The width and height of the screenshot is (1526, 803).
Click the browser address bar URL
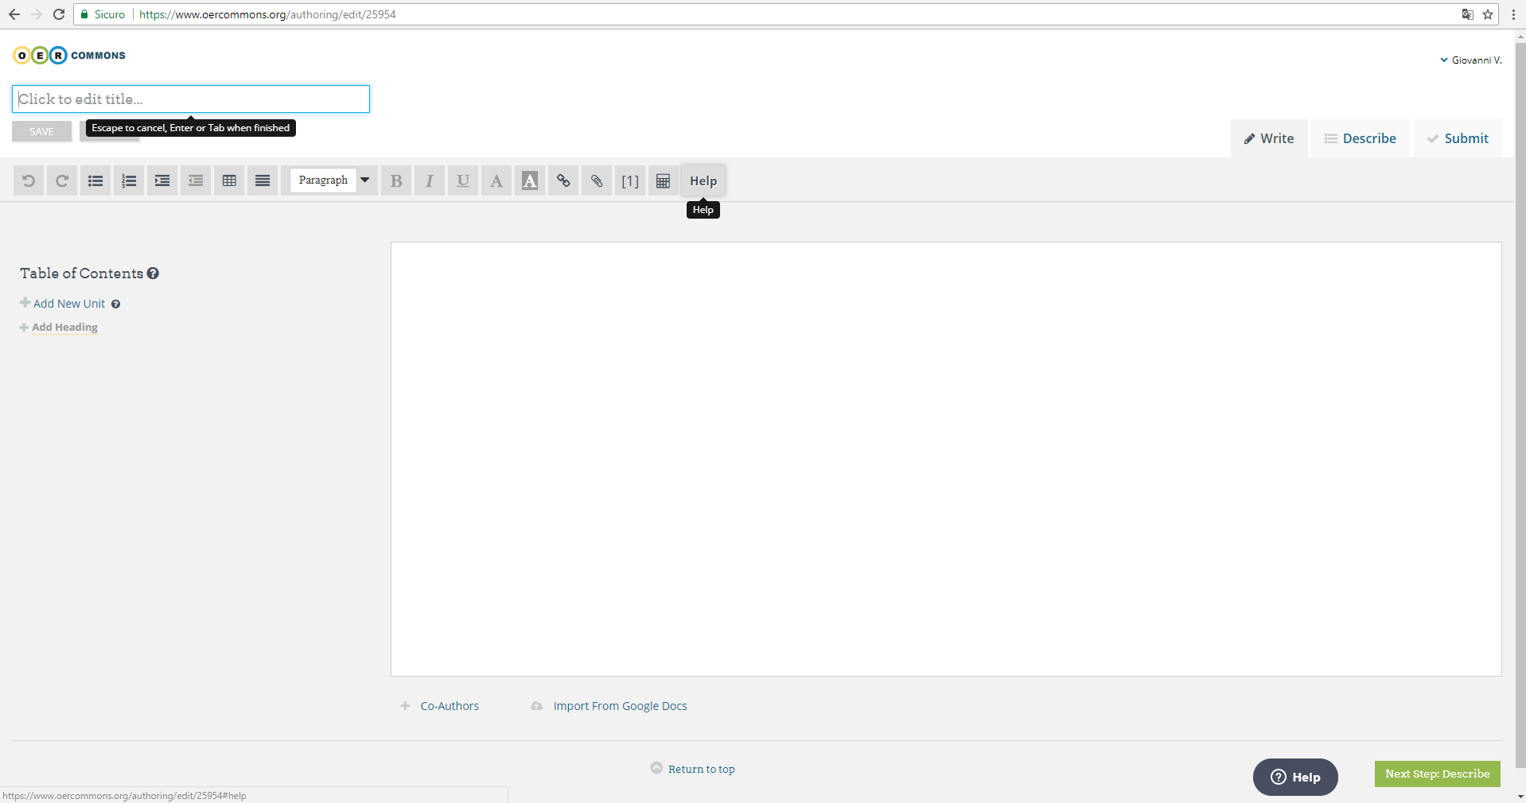pos(267,14)
